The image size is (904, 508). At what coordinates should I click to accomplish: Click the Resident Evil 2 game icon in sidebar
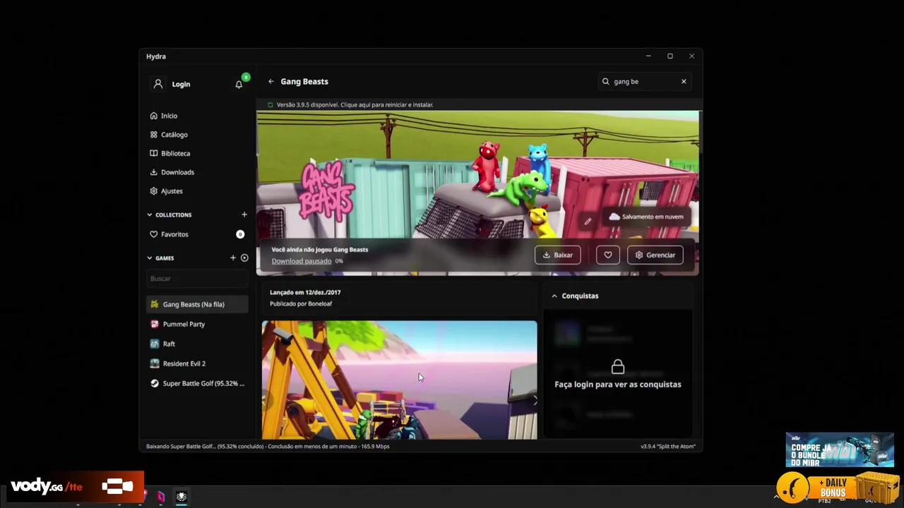coord(155,363)
